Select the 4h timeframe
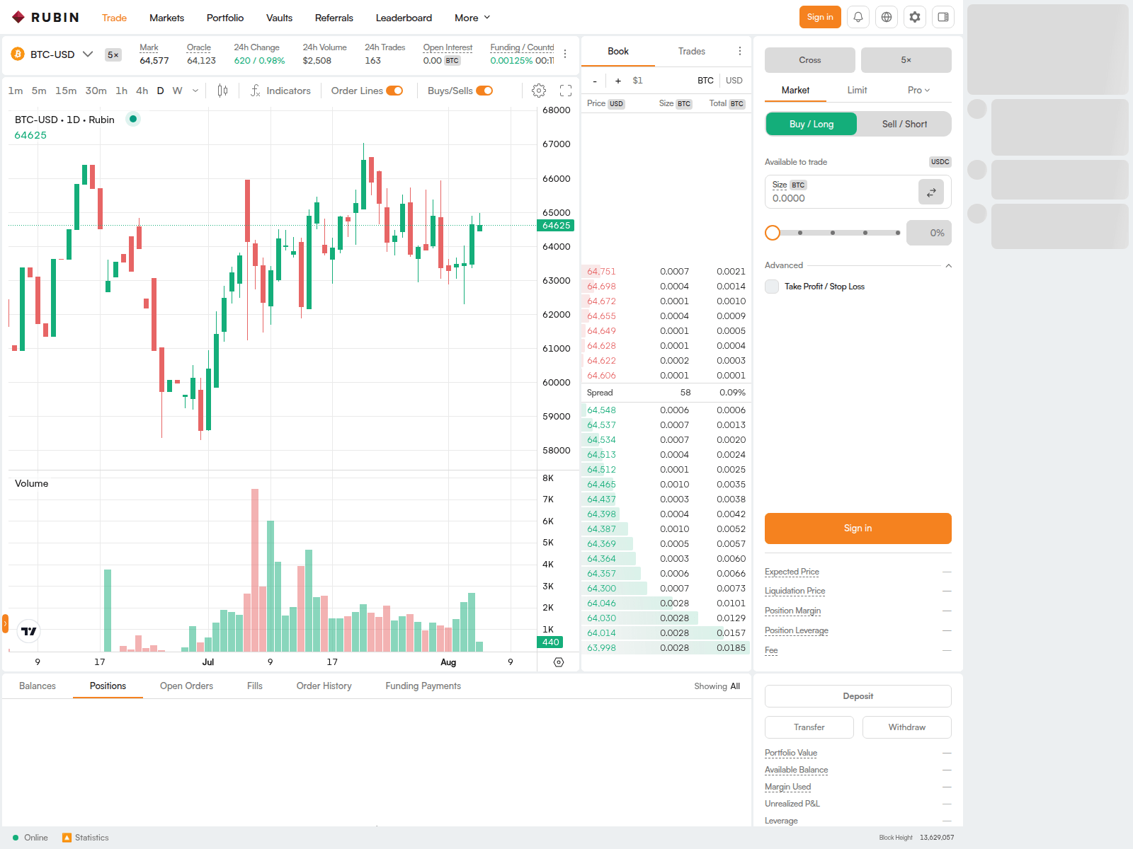1133x849 pixels. click(142, 91)
